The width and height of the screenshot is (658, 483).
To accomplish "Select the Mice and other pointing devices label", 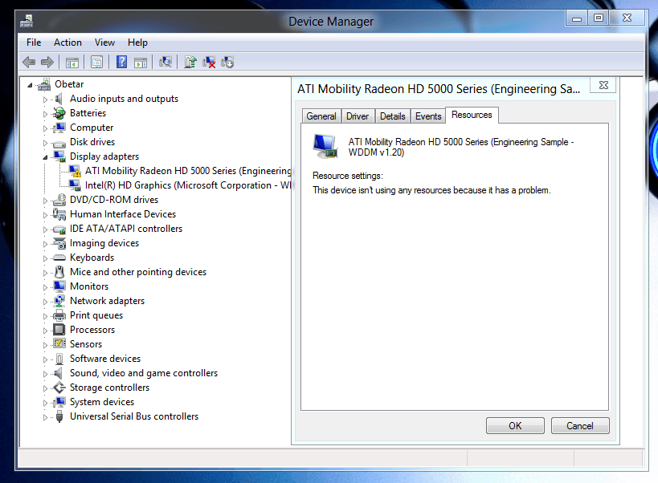I will (138, 272).
